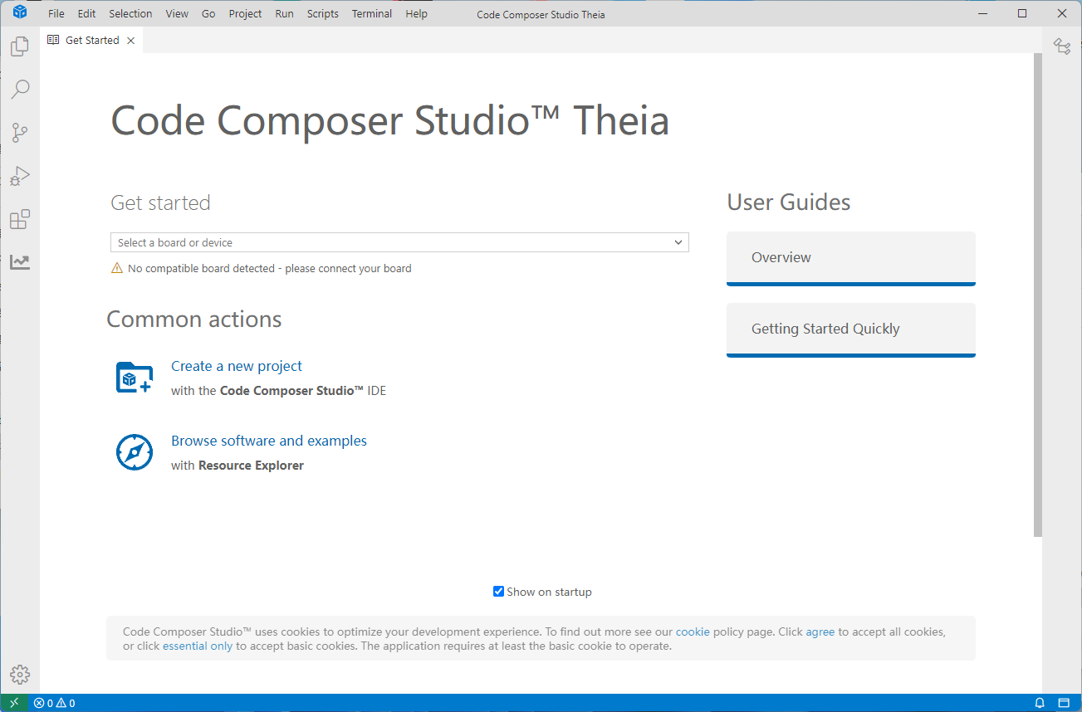Toggle the bottom panel layout icon

coord(1064,703)
